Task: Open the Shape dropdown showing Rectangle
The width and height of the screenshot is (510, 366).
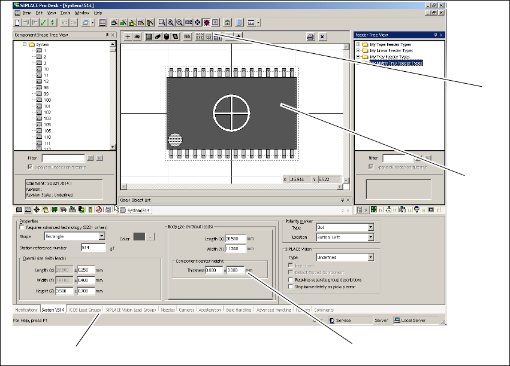Action: pos(102,236)
